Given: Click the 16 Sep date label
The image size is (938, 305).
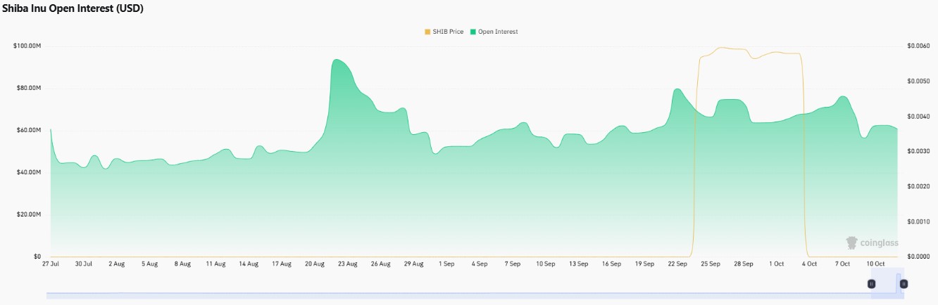Looking at the screenshot, I should pos(611,264).
